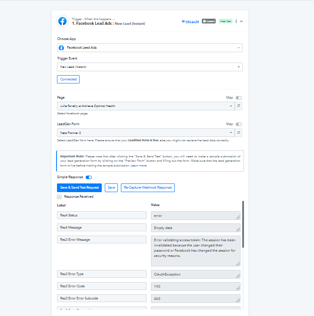314x316 pixels.
Task: Toggle the Map switch for LeadGen Form
Action: point(239,124)
